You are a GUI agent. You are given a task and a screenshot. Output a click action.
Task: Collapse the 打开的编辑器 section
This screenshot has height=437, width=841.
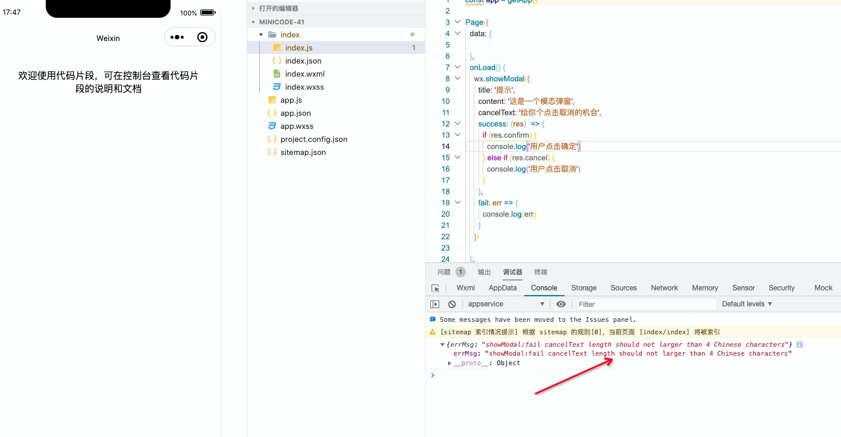coord(254,9)
